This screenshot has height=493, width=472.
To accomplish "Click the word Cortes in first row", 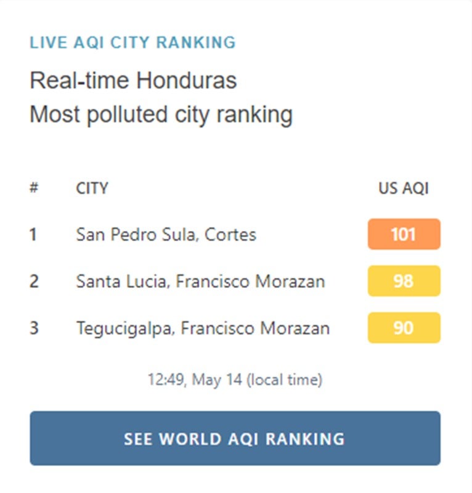I will click(x=230, y=235).
